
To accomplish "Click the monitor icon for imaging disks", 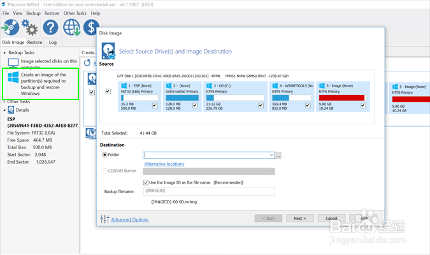I will click(13, 63).
